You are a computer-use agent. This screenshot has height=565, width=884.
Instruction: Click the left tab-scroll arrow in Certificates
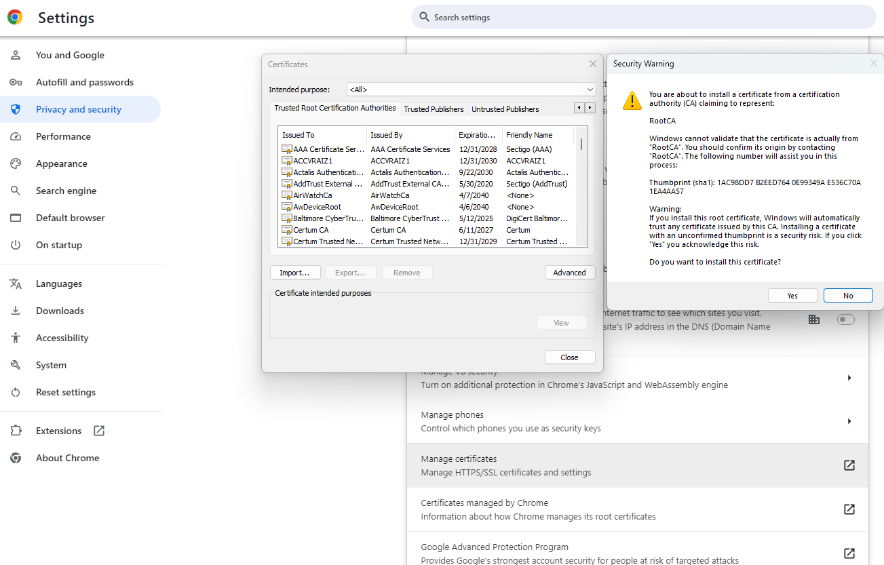tap(579, 108)
